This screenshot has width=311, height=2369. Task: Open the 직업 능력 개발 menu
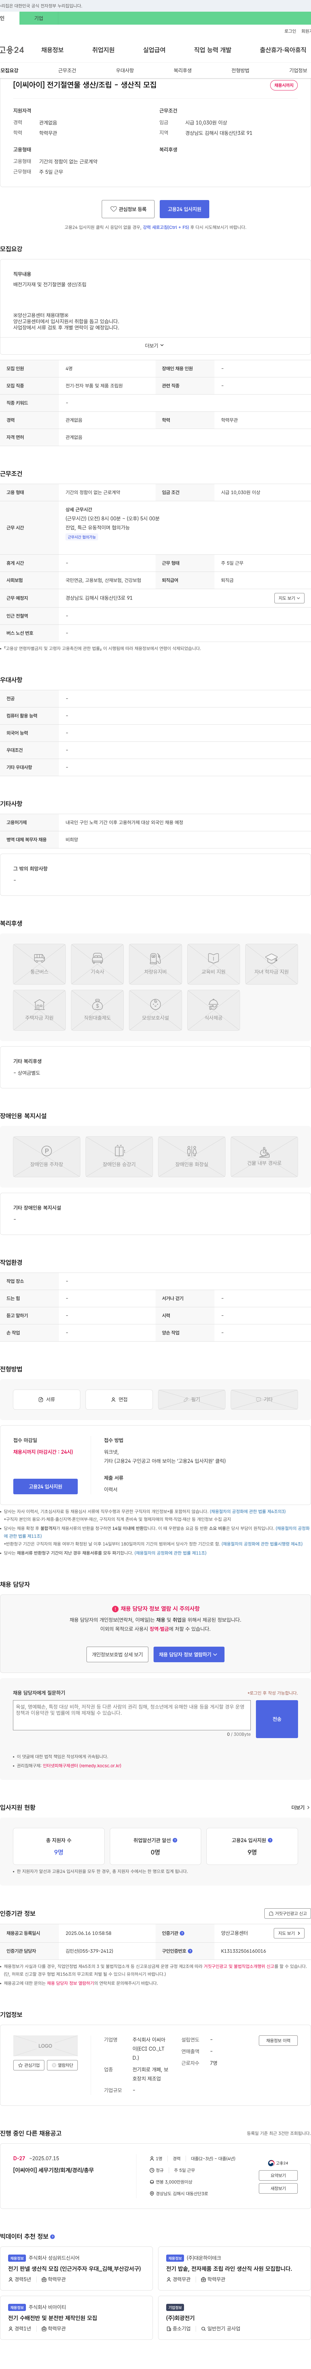pyautogui.click(x=213, y=50)
